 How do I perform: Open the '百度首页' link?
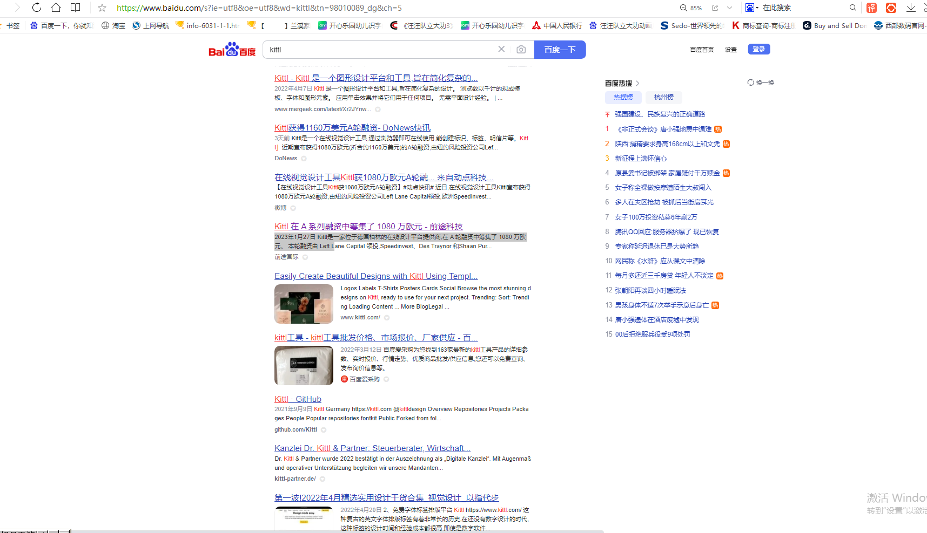pyautogui.click(x=702, y=50)
